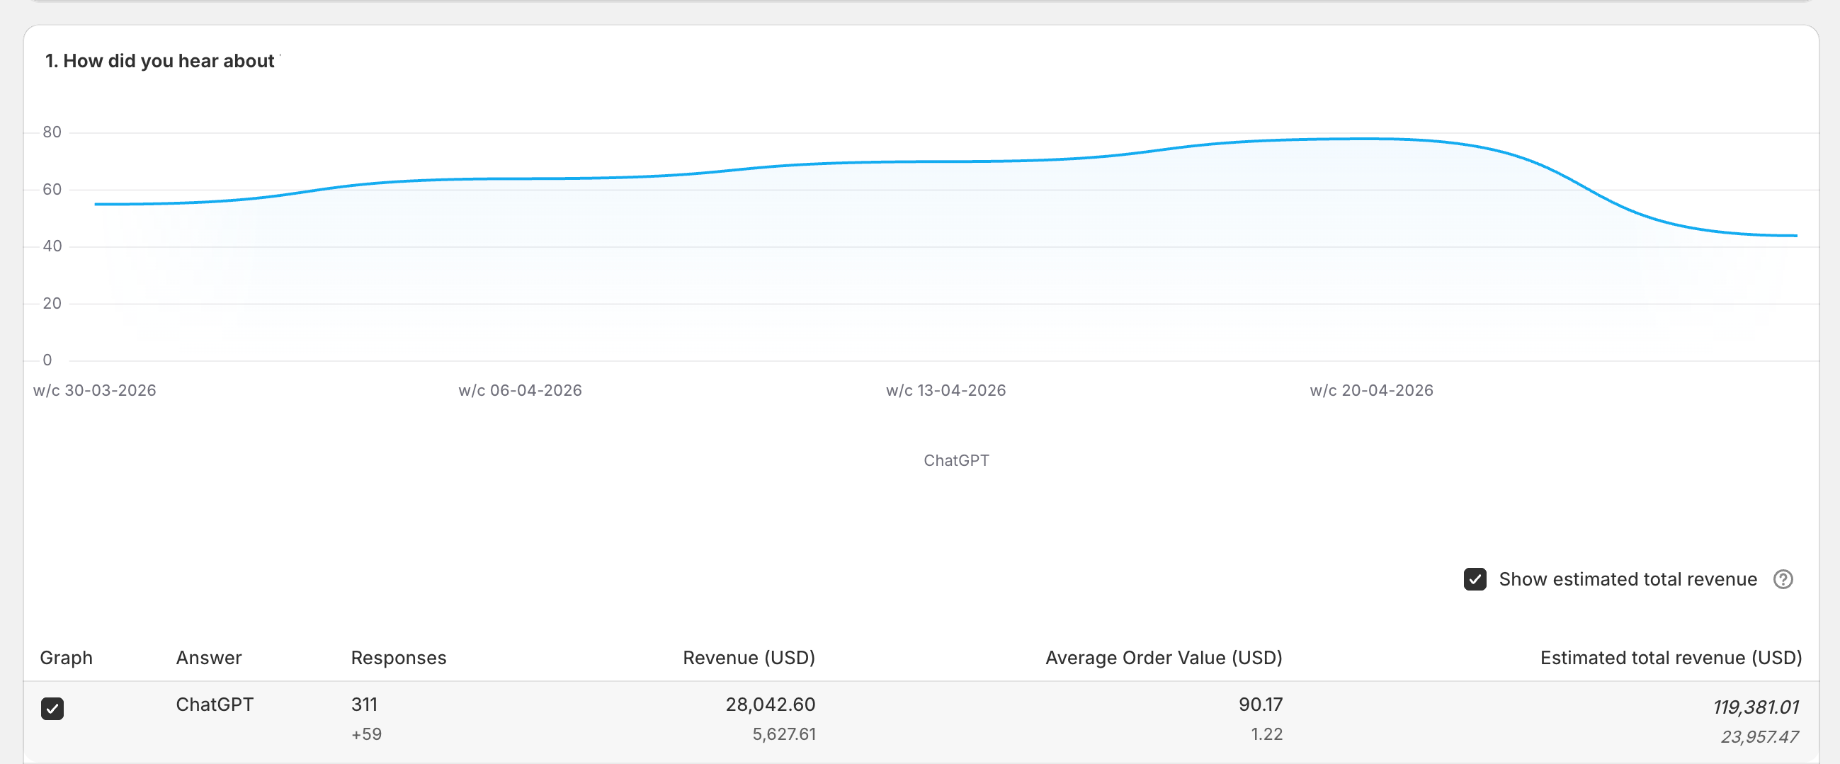Image resolution: width=1840 pixels, height=764 pixels.
Task: Open the estimated revenue help icon
Action: click(x=1783, y=579)
